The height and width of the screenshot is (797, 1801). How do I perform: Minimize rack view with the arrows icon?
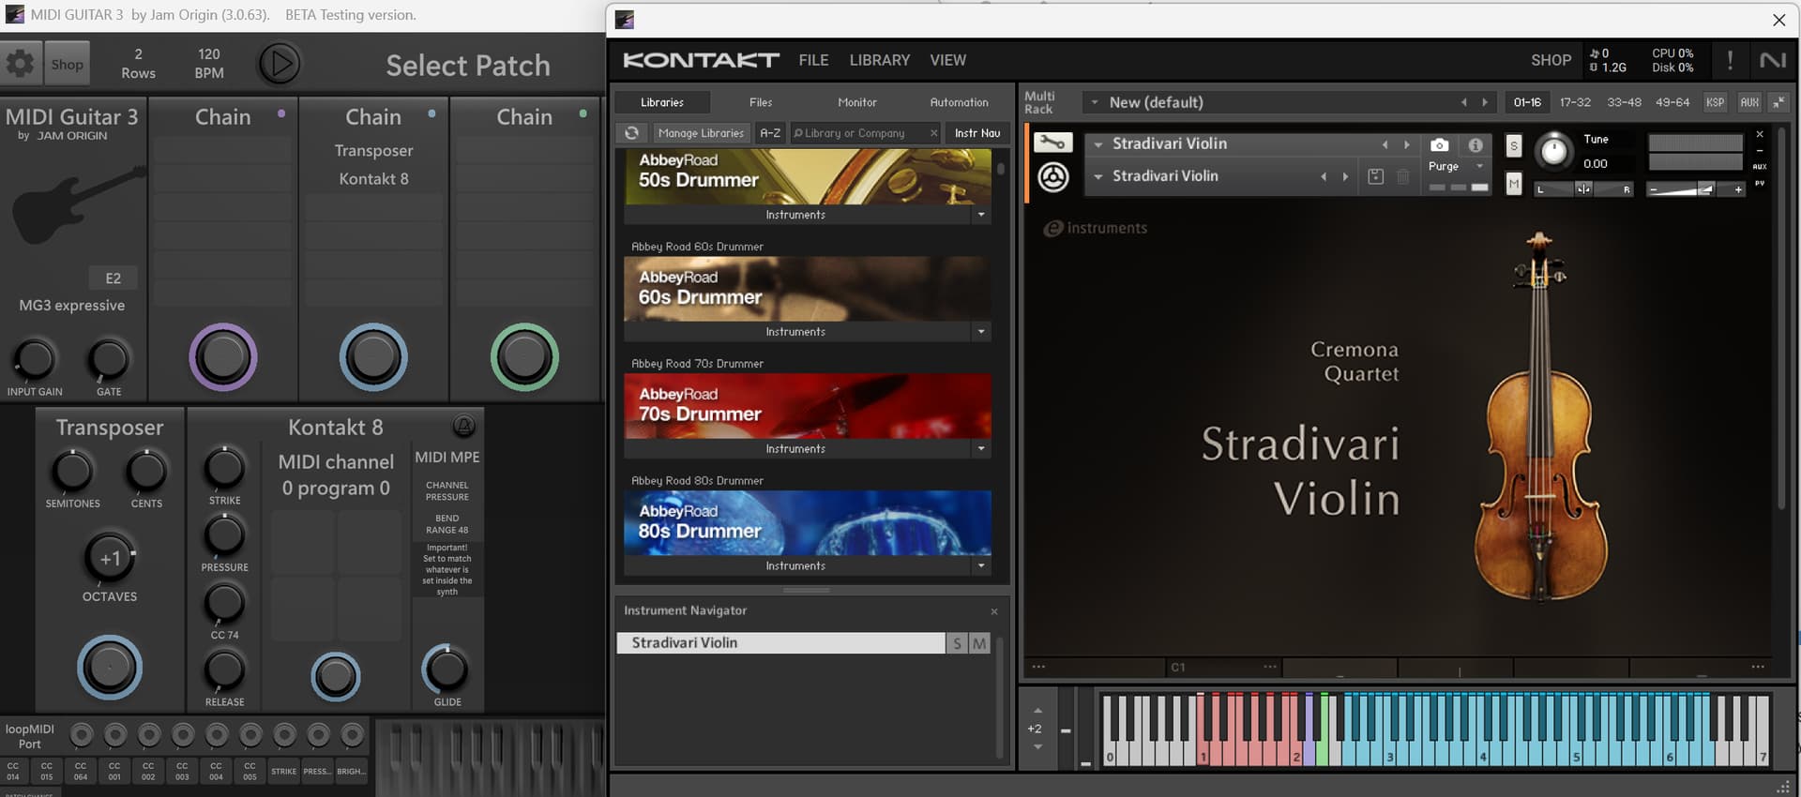[1778, 102]
